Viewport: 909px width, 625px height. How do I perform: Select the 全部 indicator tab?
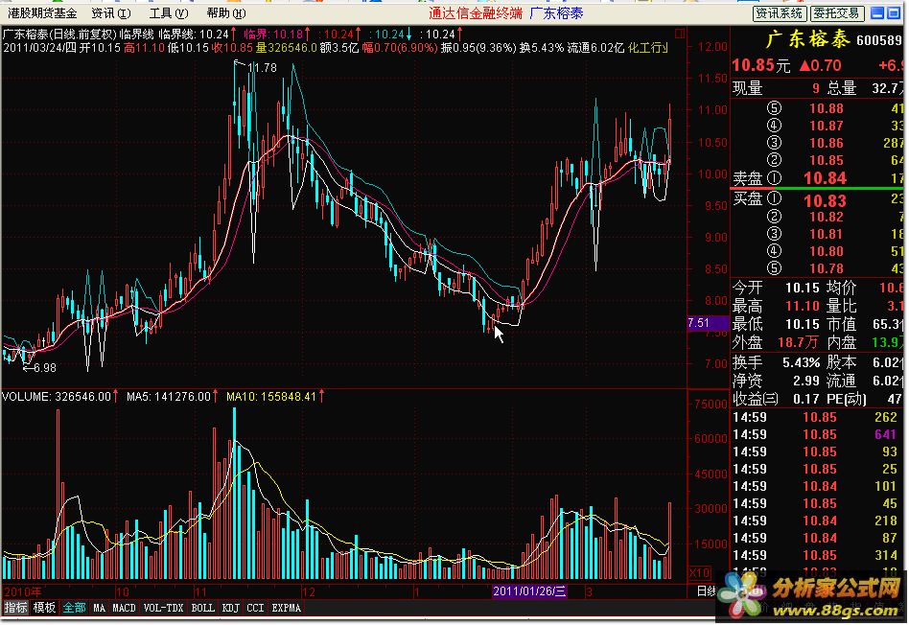coord(74,608)
